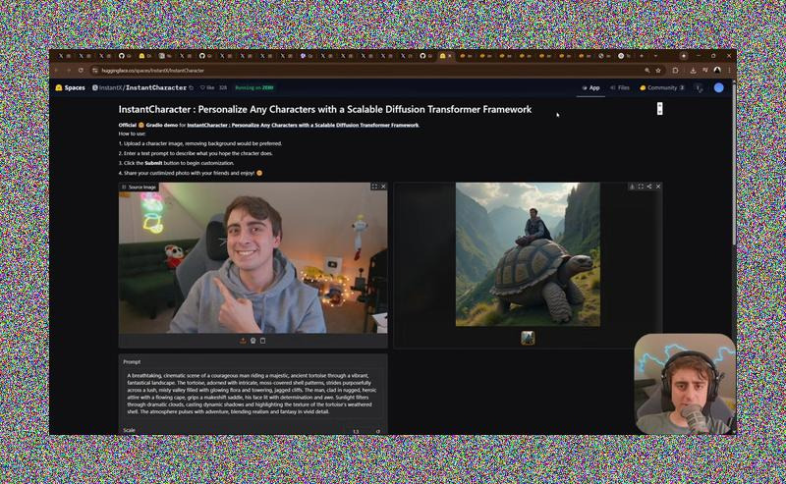This screenshot has height=484, width=786.
Task: Download the generated tortoise image
Action: (x=632, y=187)
